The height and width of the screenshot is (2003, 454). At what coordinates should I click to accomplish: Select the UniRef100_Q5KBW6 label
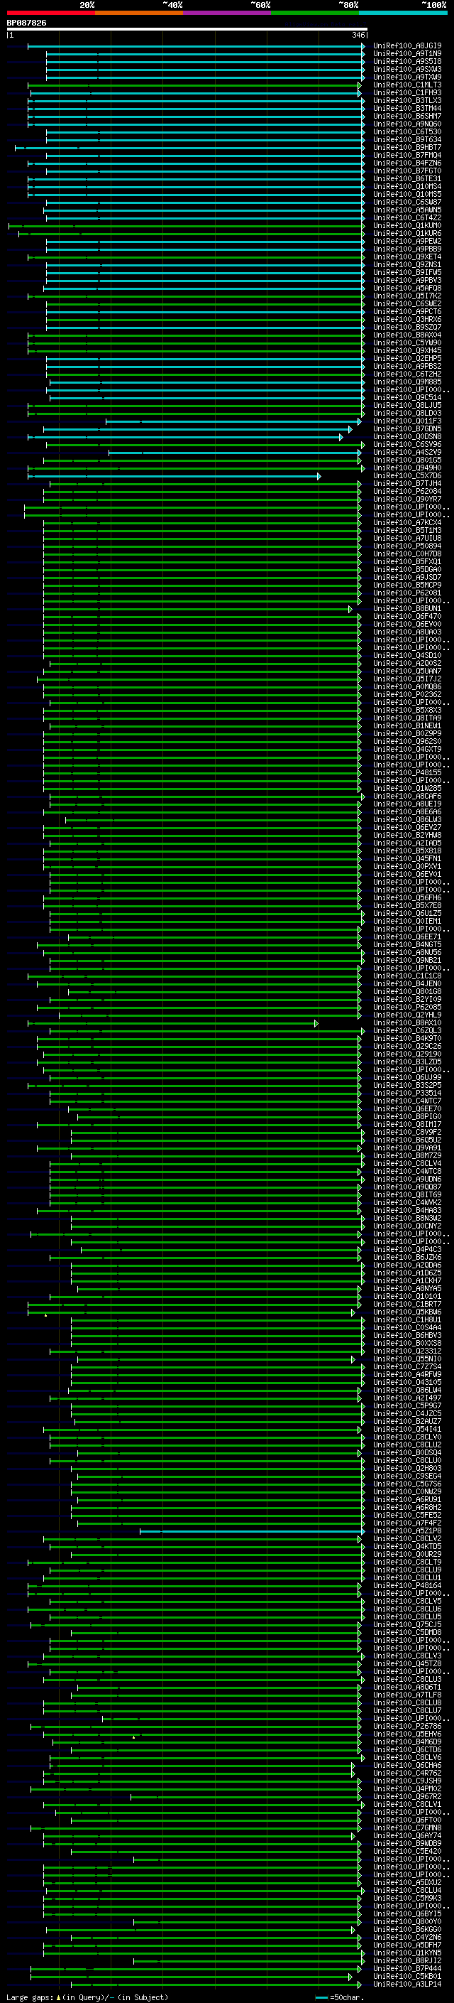click(x=407, y=1312)
